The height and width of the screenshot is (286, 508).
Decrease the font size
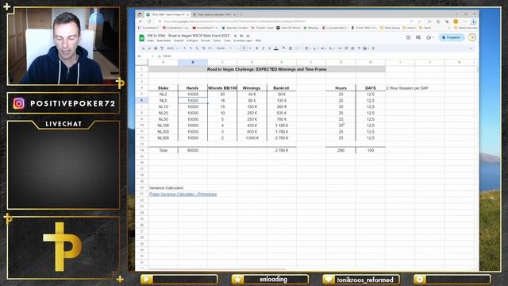pos(238,48)
